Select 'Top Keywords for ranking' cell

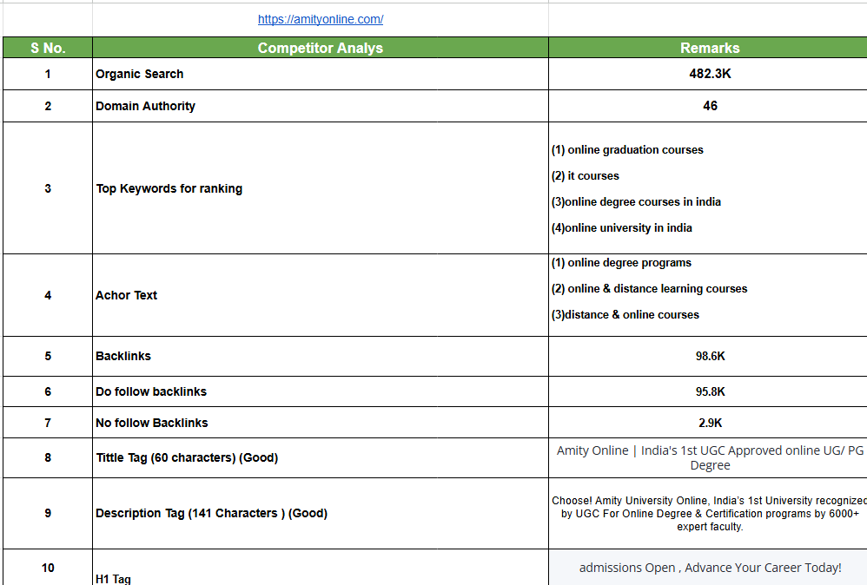tap(321, 188)
